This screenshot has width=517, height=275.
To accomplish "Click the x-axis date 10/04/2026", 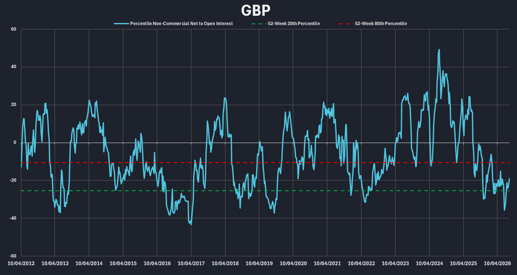I will coord(497,264).
